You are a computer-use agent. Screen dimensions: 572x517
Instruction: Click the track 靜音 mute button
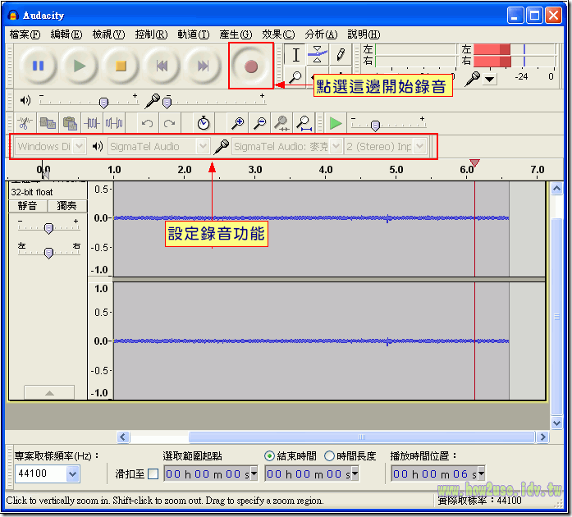pos(28,206)
